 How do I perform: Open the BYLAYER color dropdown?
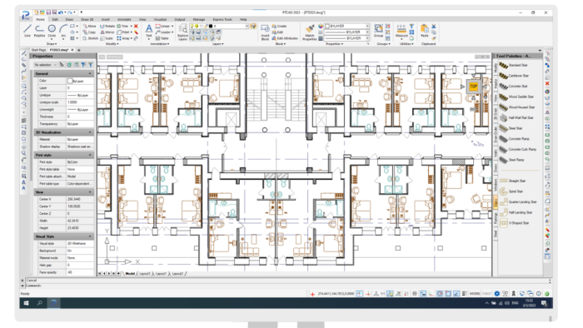[x=347, y=26]
